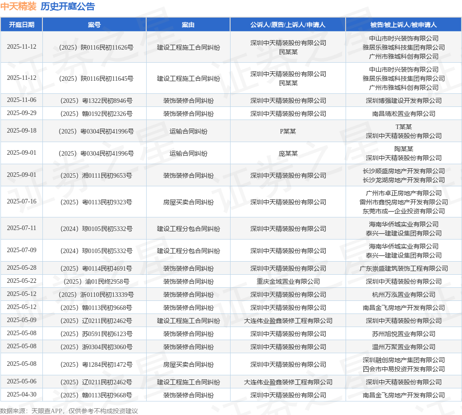Click T某某 defendant cell
This screenshot has width=462, height=415.
tap(404, 127)
